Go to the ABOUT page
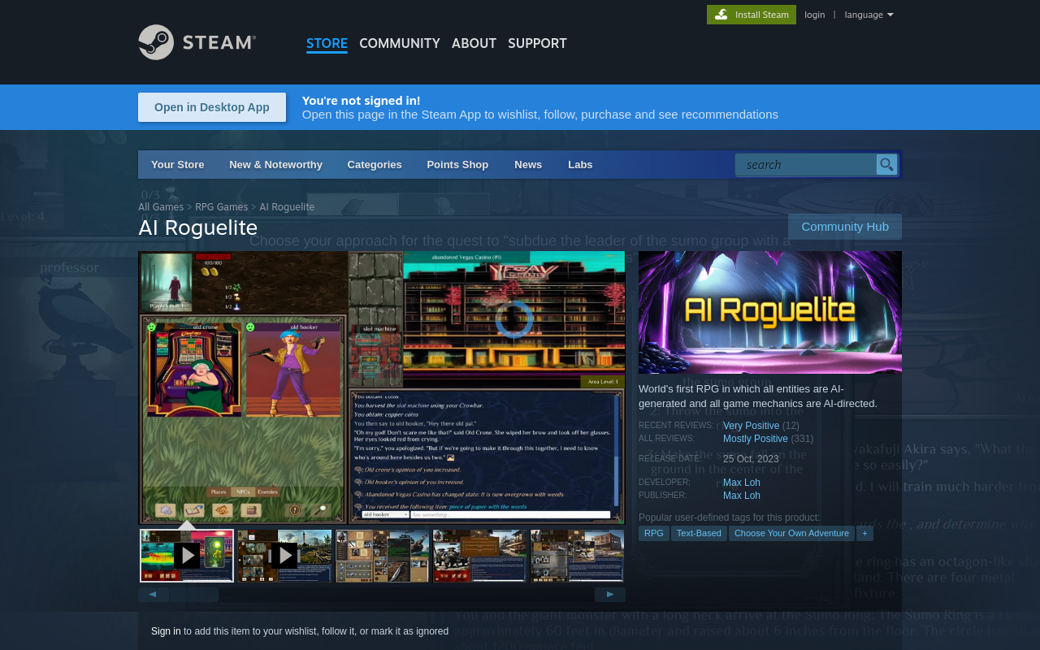Image resolution: width=1040 pixels, height=650 pixels. pyautogui.click(x=474, y=44)
